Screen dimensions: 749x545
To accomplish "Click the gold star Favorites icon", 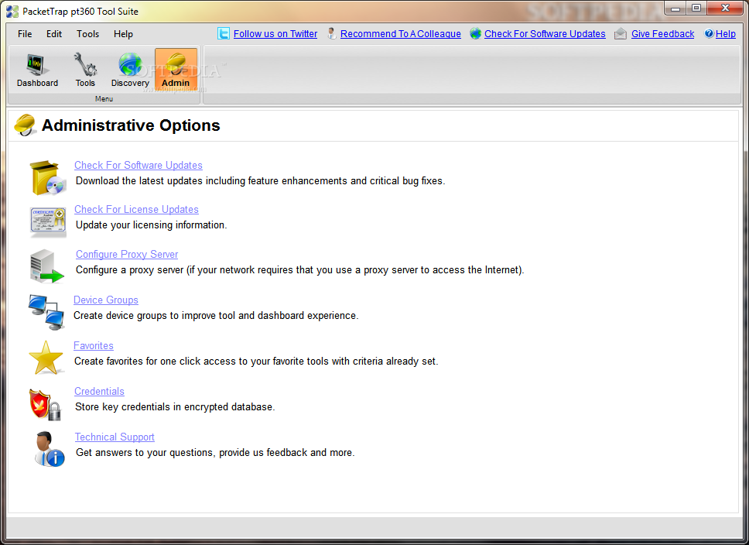I will tap(46, 358).
